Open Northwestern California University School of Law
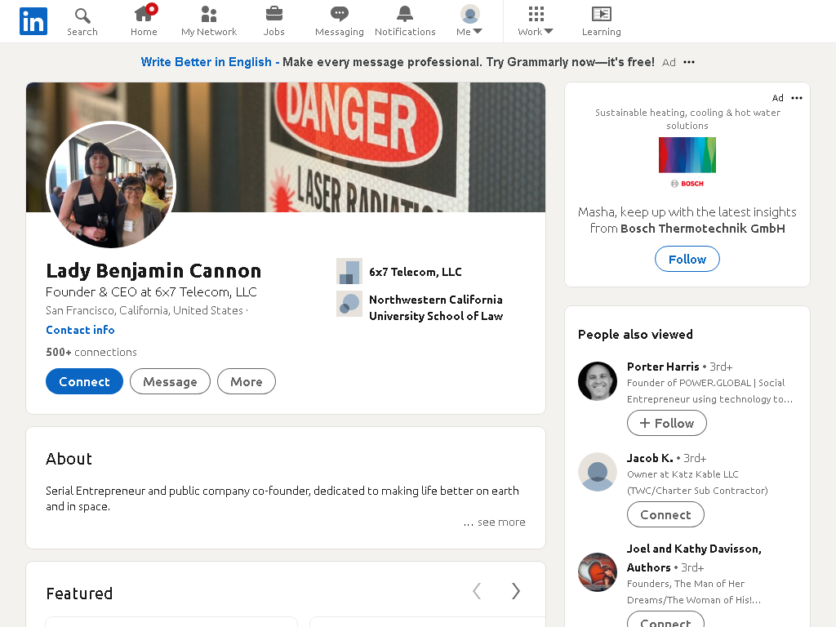This screenshot has height=627, width=836. 436,308
